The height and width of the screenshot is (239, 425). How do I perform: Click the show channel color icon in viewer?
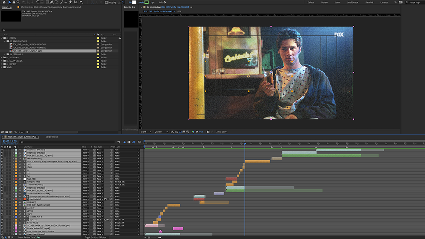click(x=193, y=132)
